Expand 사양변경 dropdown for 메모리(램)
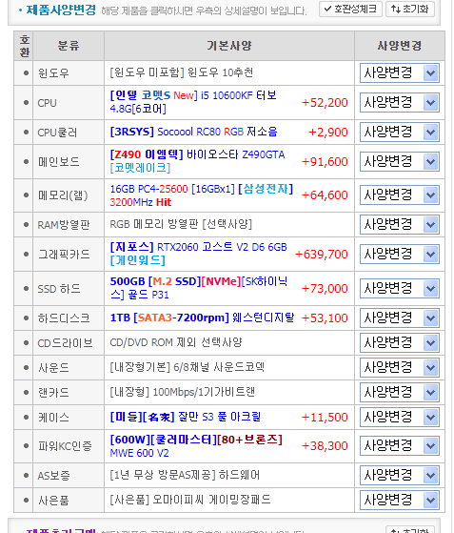454x533 pixels. tap(400, 195)
